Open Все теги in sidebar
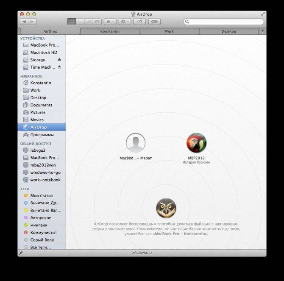This screenshot has width=284, height=281. pyautogui.click(x=40, y=247)
